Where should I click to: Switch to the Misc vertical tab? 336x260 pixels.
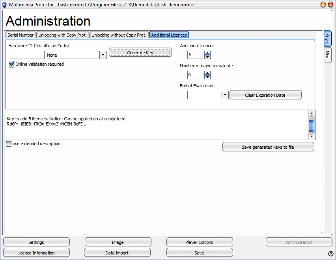(327, 55)
